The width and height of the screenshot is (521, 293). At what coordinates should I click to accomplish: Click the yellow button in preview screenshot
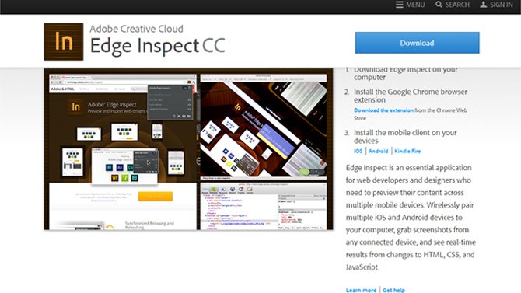tap(156, 196)
